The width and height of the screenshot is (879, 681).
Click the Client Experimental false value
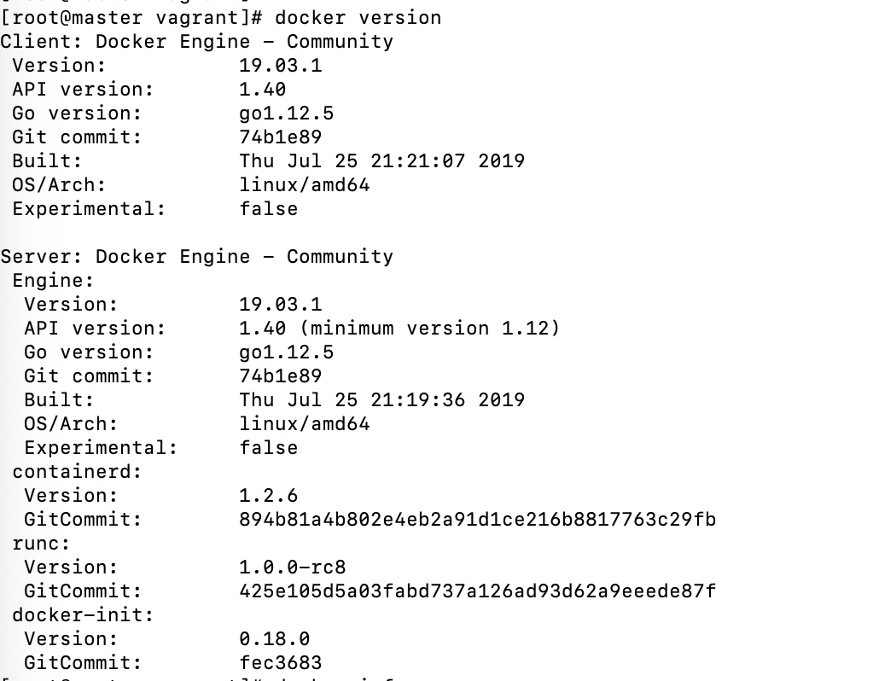(269, 208)
